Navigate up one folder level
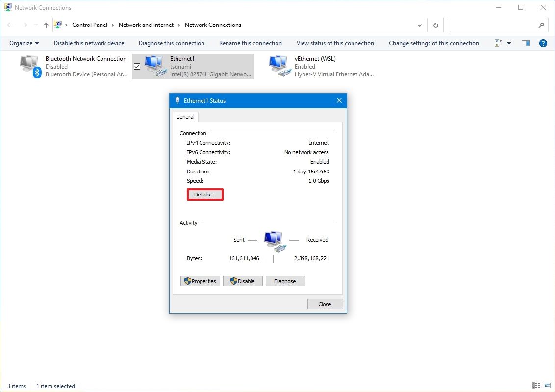 tap(46, 25)
